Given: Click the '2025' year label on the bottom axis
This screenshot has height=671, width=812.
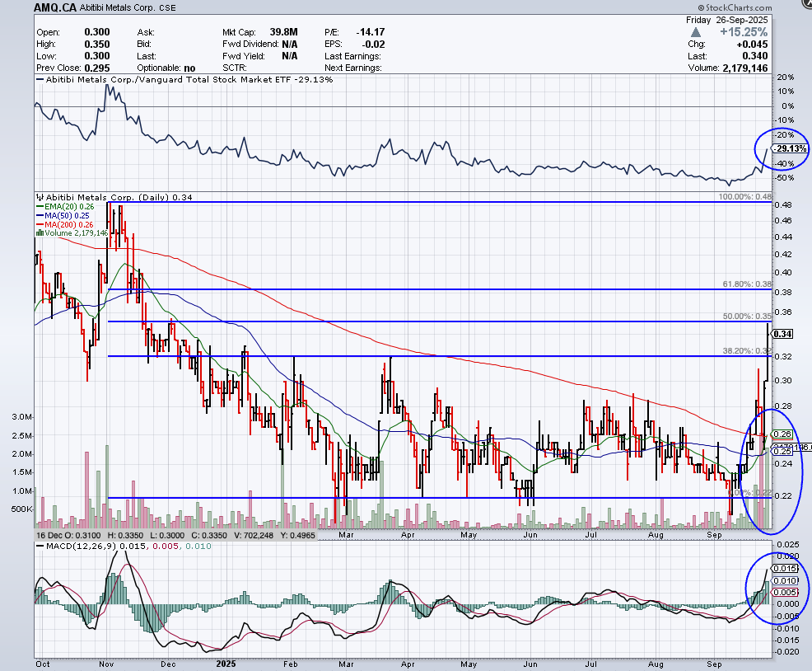Looking at the screenshot, I should tap(226, 664).
